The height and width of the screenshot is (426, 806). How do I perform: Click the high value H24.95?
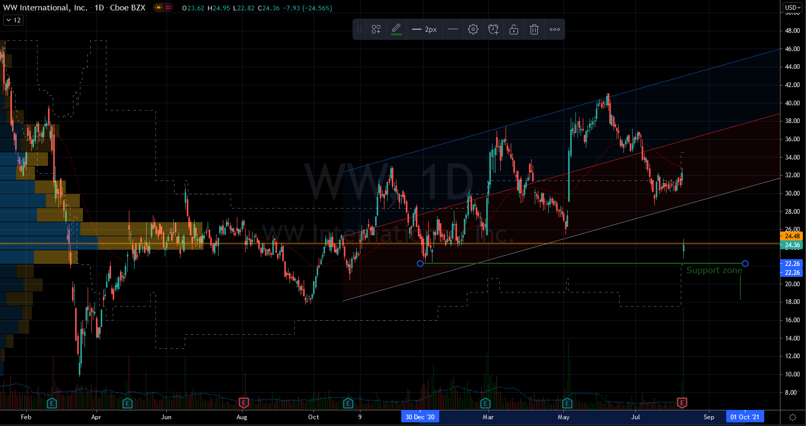(218, 8)
